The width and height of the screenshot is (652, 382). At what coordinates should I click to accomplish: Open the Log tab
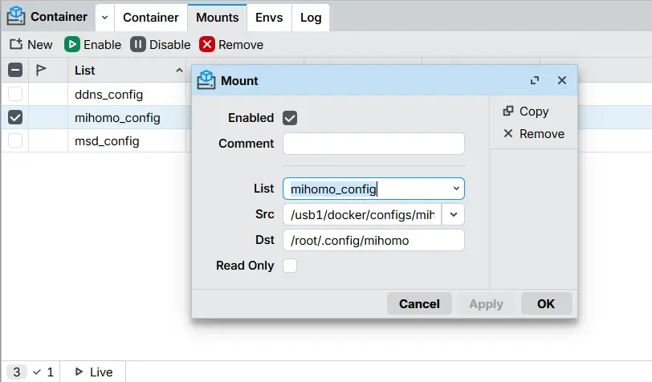[311, 17]
